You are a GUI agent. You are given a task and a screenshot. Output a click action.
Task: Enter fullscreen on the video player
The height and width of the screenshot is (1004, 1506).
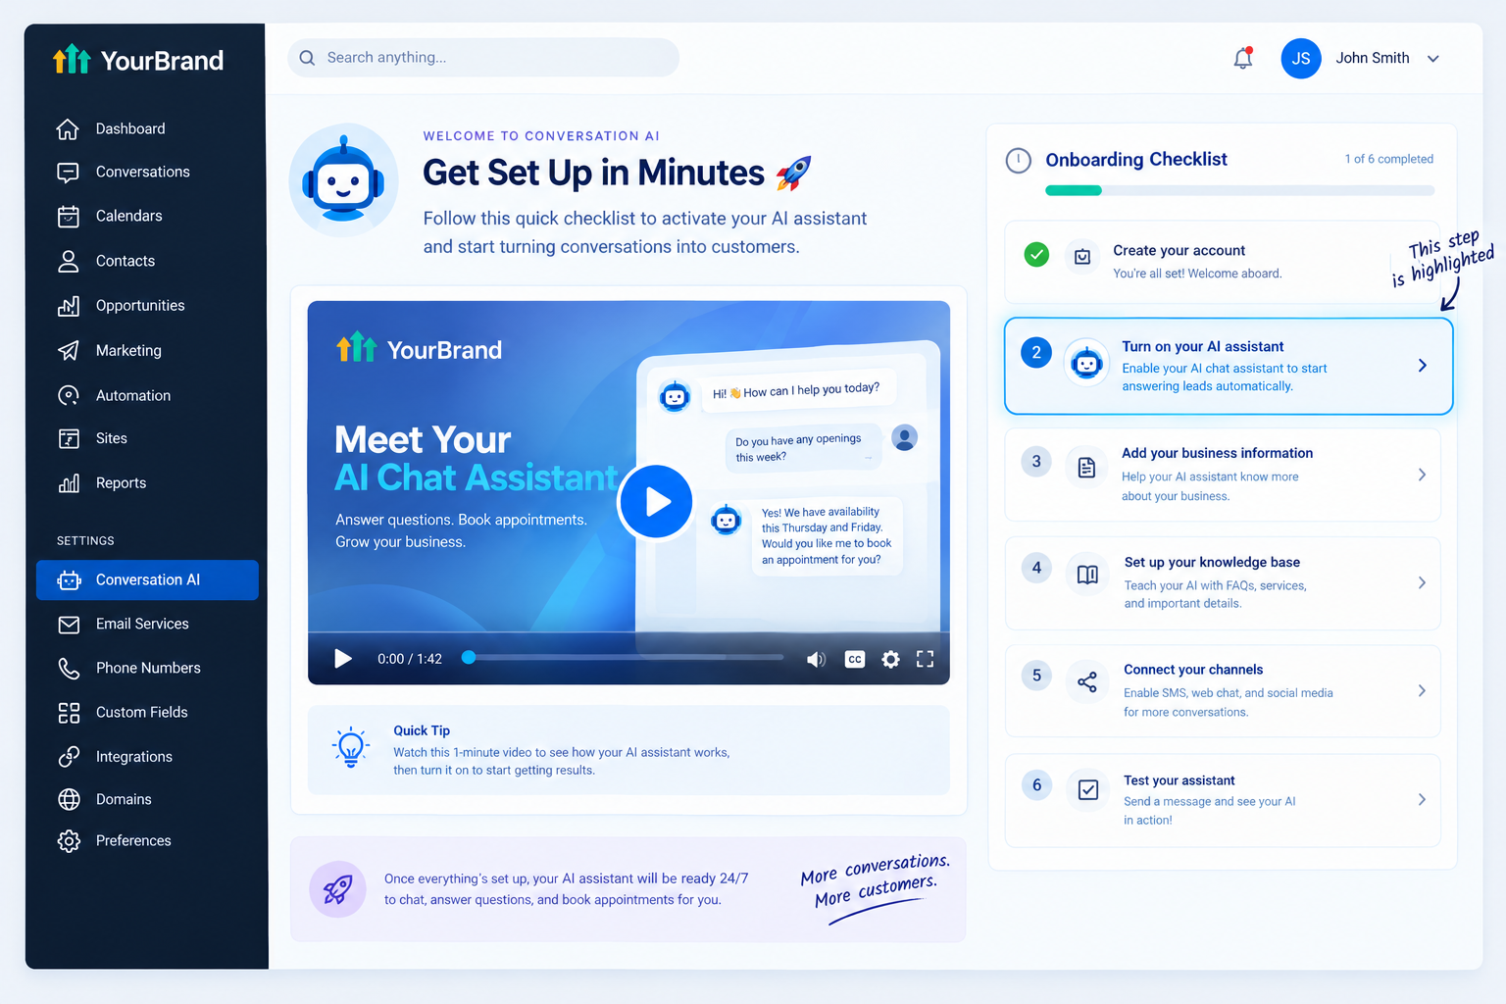pyautogui.click(x=925, y=659)
